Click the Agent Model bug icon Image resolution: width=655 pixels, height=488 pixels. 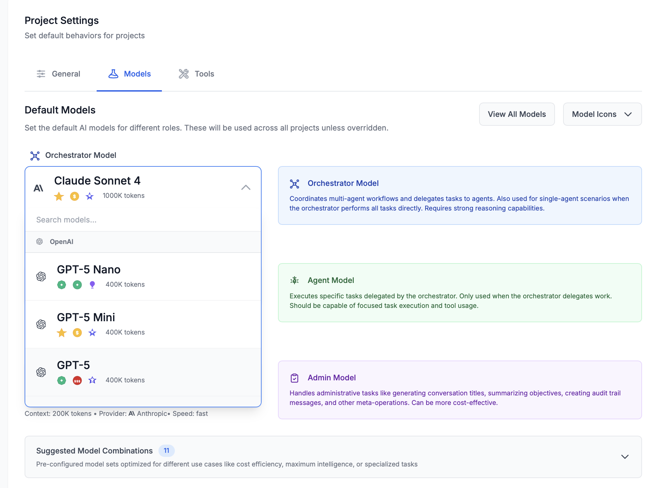[294, 281]
